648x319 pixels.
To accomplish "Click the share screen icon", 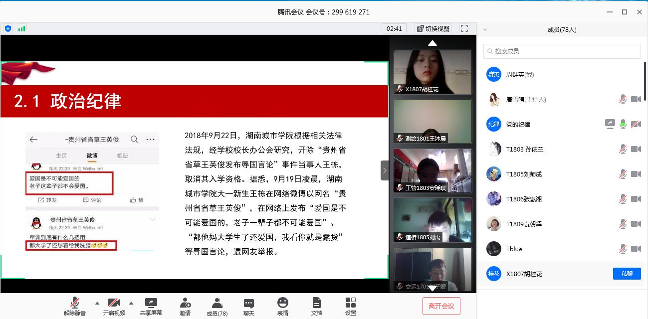I will pyautogui.click(x=151, y=303).
